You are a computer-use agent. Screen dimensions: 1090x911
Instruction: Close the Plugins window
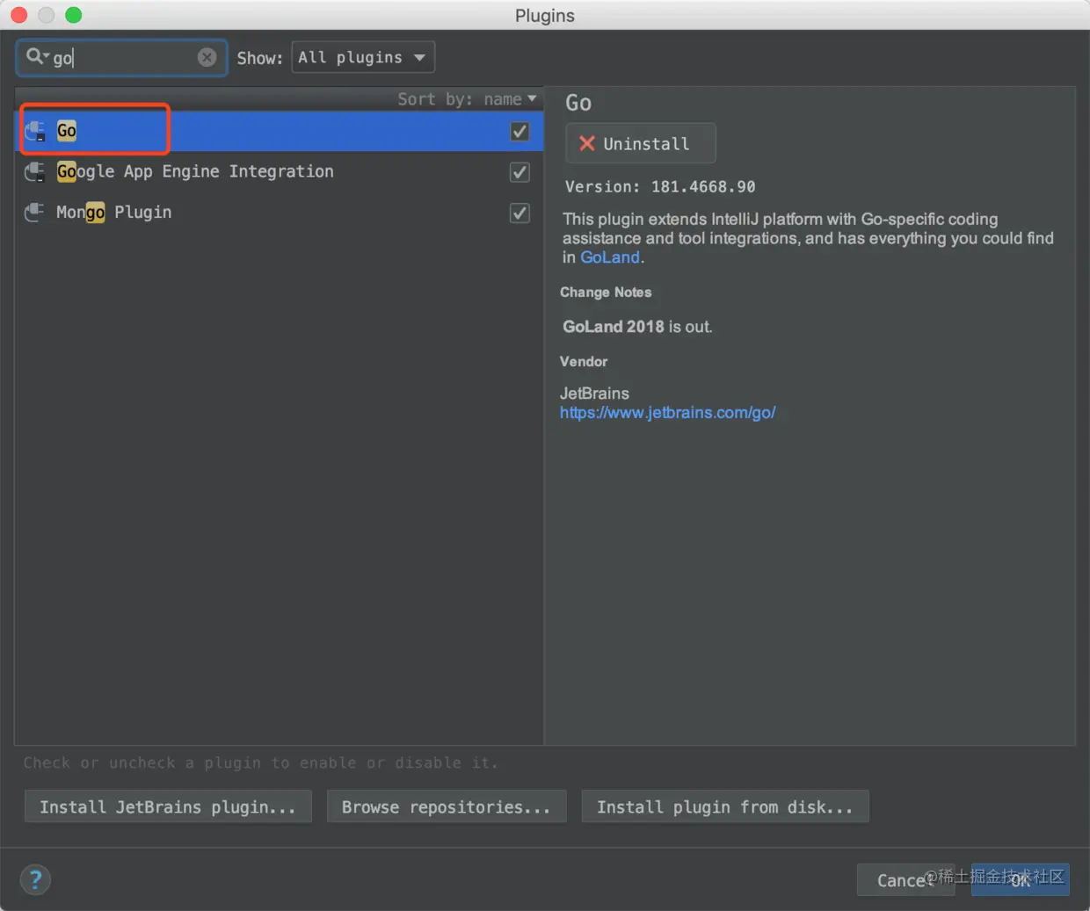pyautogui.click(x=18, y=15)
